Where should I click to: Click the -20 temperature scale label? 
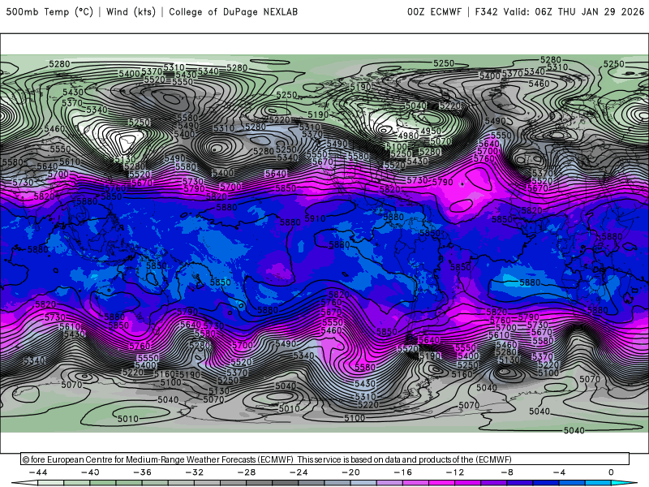pyautogui.click(x=350, y=472)
